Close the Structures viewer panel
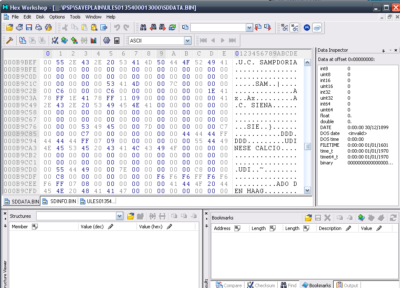400x288 pixels. [5, 213]
